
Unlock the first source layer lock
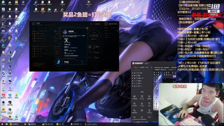pos(135,73)
